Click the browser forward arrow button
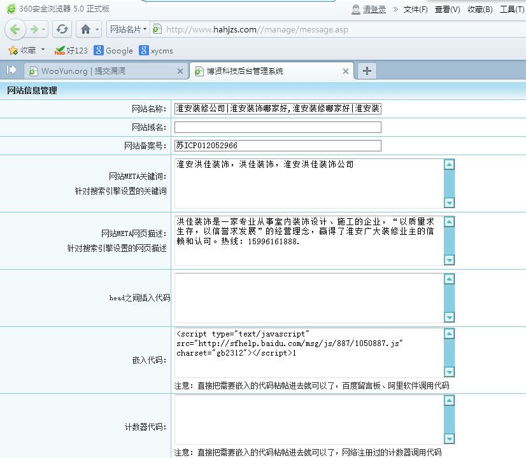526x458 pixels. pos(34,29)
